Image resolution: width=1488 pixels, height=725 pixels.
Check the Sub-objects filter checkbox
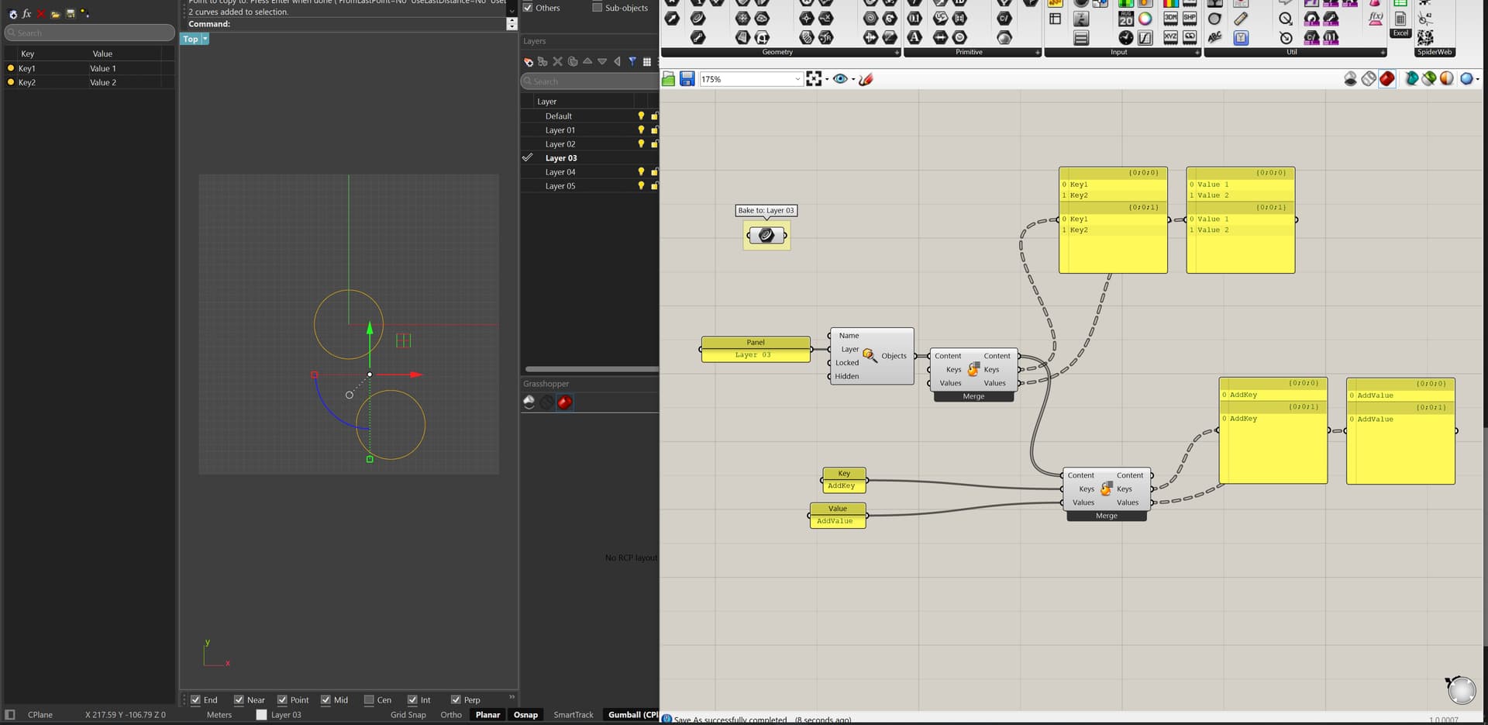click(x=597, y=8)
